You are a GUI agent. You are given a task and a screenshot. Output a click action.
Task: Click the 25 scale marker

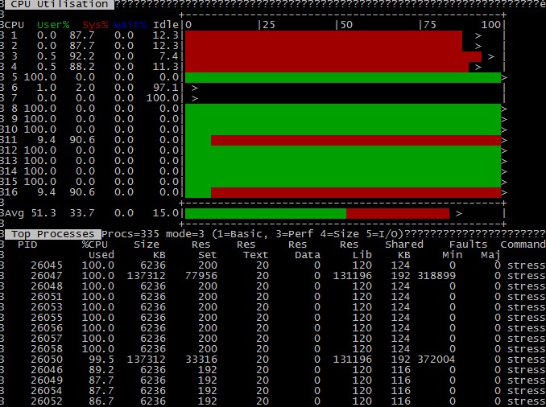[269, 25]
